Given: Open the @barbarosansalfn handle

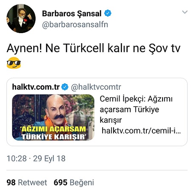Looking at the screenshot, I should tap(75, 25).
